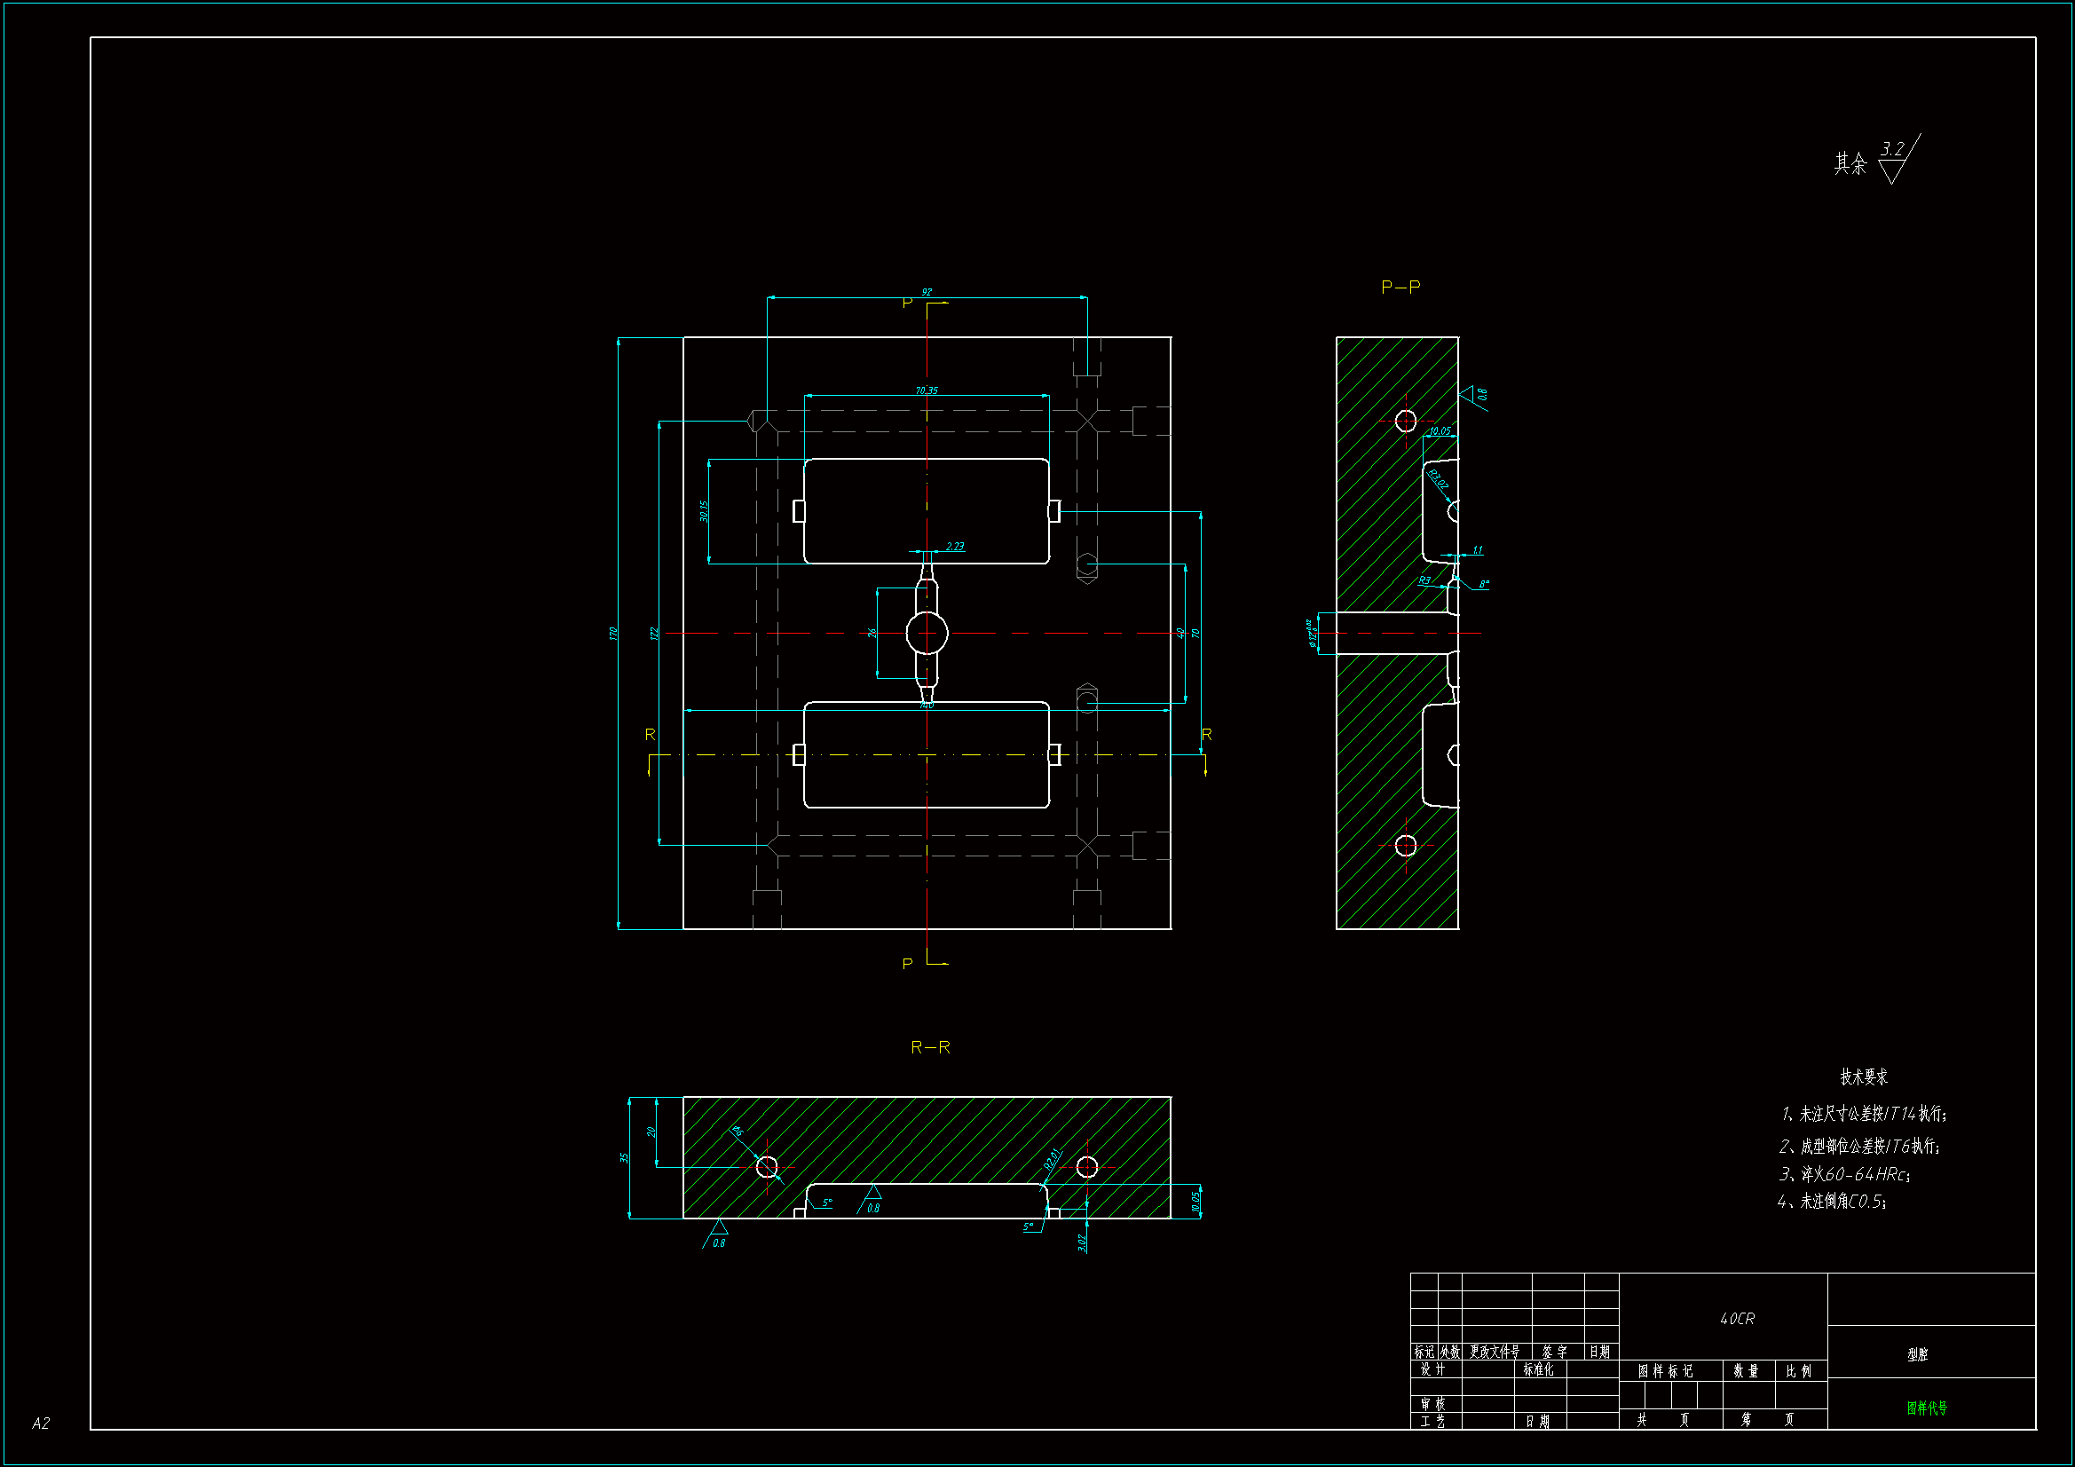Click the 70.35 cavity width dimension
The height and width of the screenshot is (1467, 2075).
[x=927, y=390]
